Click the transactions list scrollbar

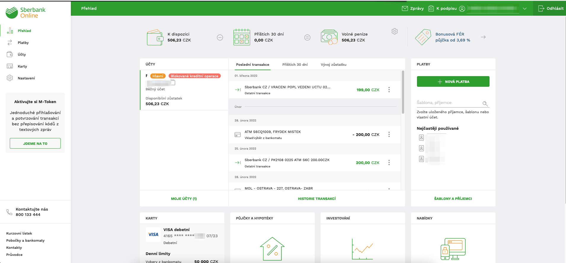[x=403, y=92]
